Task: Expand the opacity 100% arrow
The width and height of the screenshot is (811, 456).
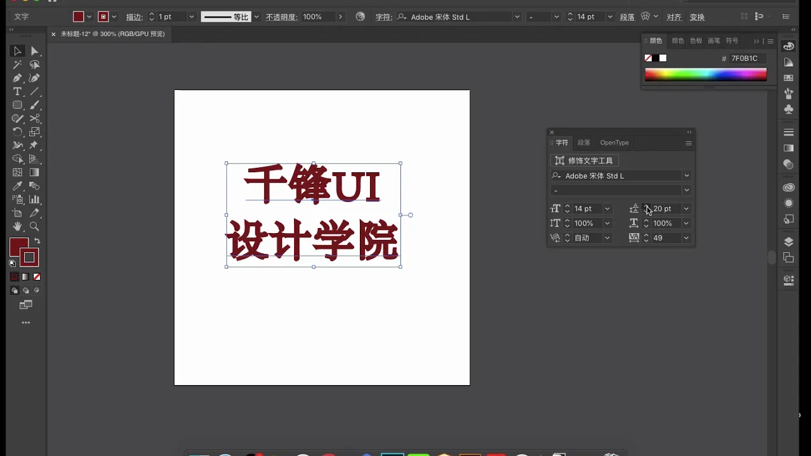Action: click(x=342, y=17)
